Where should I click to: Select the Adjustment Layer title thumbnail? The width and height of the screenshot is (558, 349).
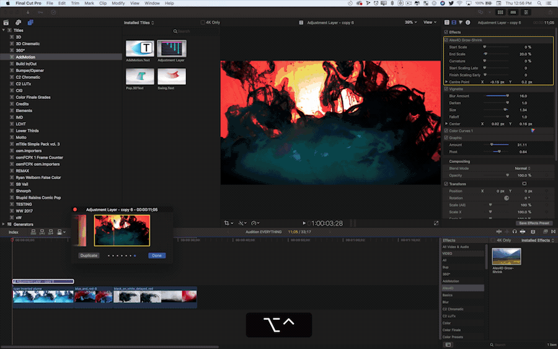click(x=172, y=48)
